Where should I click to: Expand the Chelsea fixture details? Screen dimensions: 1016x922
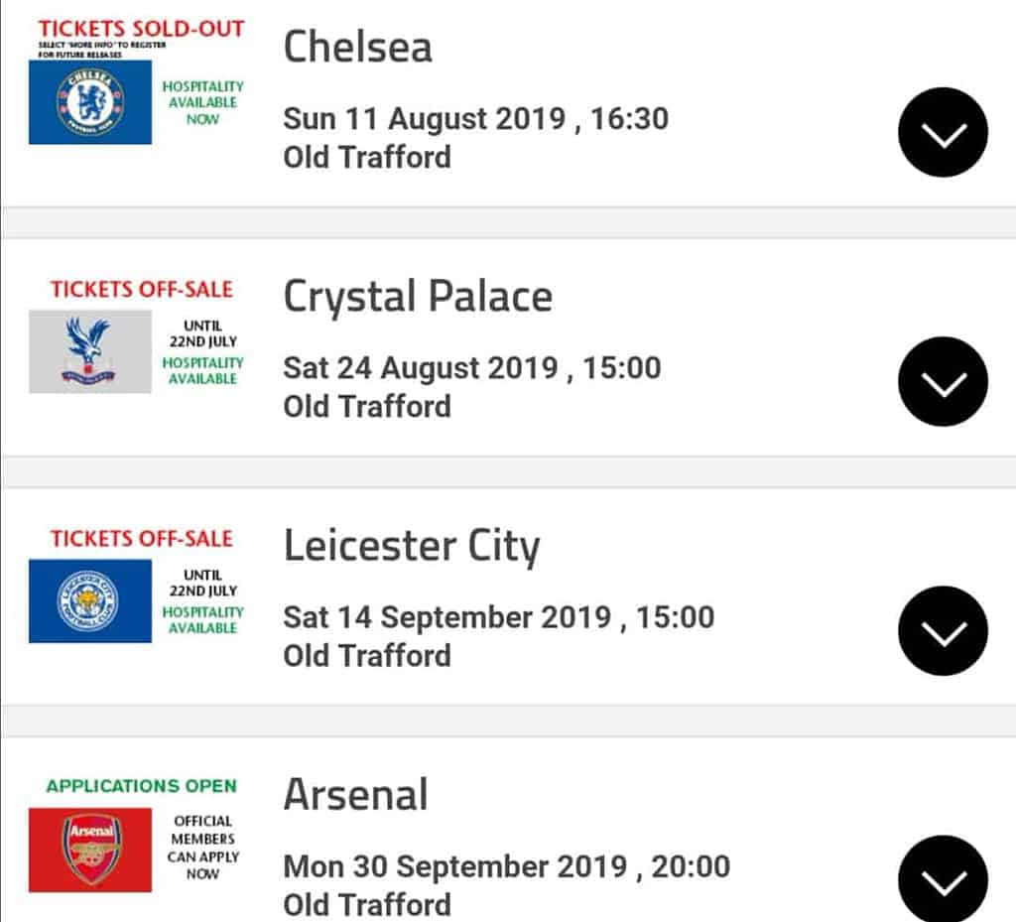(943, 132)
